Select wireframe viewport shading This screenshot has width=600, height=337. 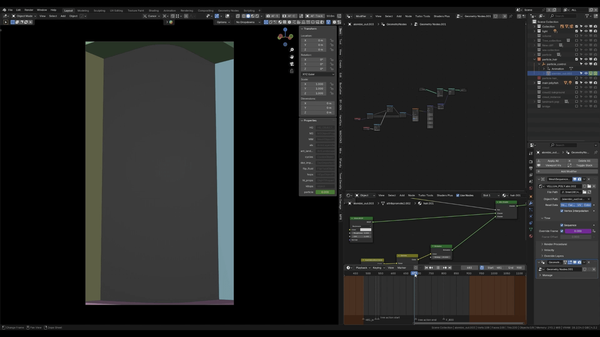244,16
